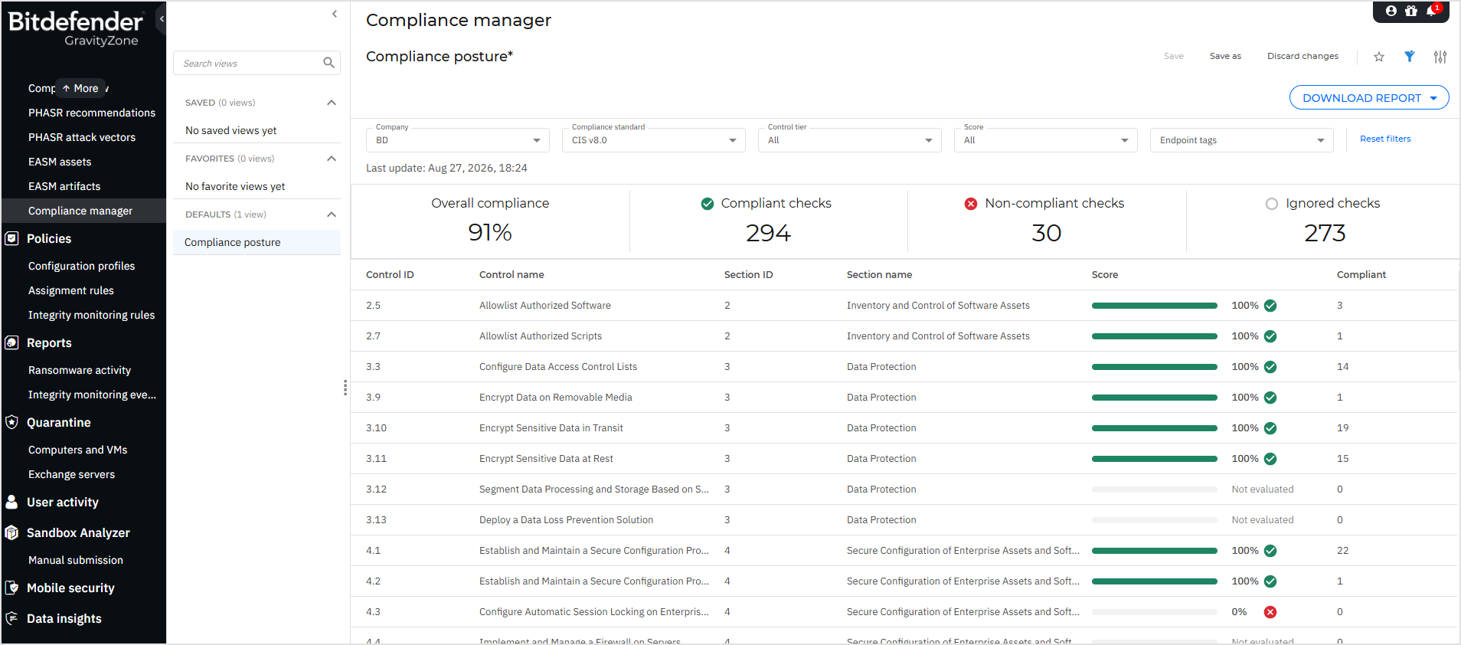Toggle the filter funnel icon

point(1410,56)
